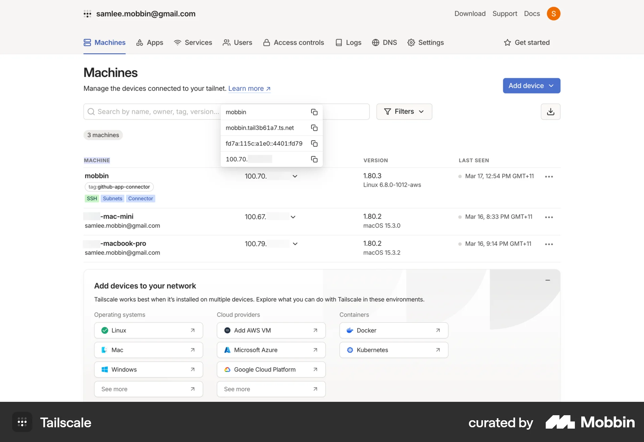The width and height of the screenshot is (644, 442).
Task: Open the Get started guide
Action: point(527,43)
